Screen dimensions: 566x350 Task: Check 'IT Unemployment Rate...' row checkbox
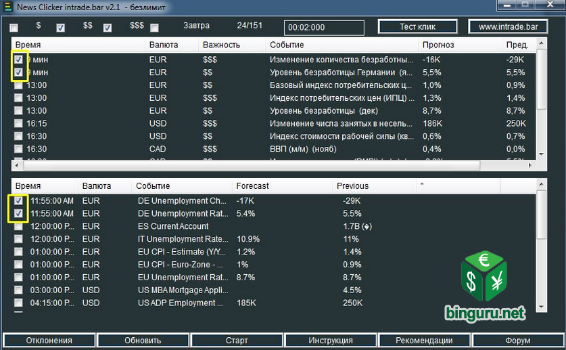(18, 239)
